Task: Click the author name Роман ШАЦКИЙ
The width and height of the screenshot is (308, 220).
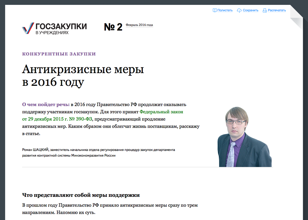Action: pos(35,150)
